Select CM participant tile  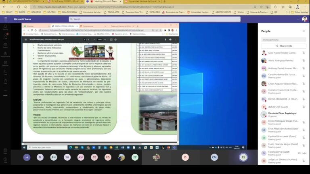214,157
